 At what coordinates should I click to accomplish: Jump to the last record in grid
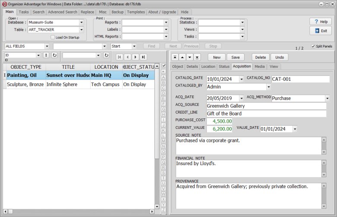click(x=143, y=57)
